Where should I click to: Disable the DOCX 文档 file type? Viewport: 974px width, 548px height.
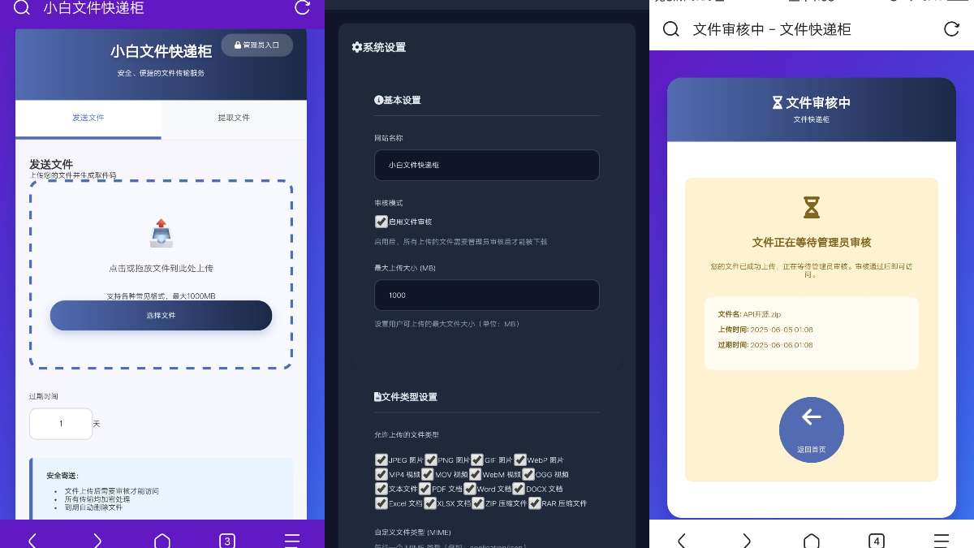(519, 489)
